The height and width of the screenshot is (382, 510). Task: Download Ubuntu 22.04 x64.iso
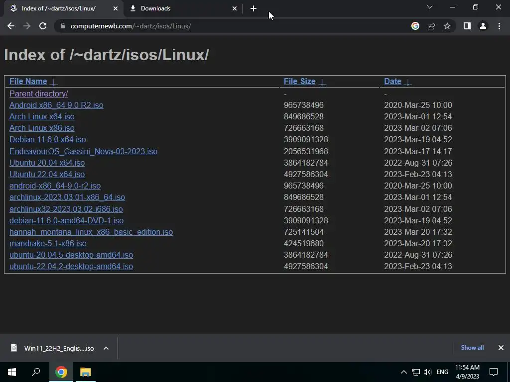(x=47, y=175)
